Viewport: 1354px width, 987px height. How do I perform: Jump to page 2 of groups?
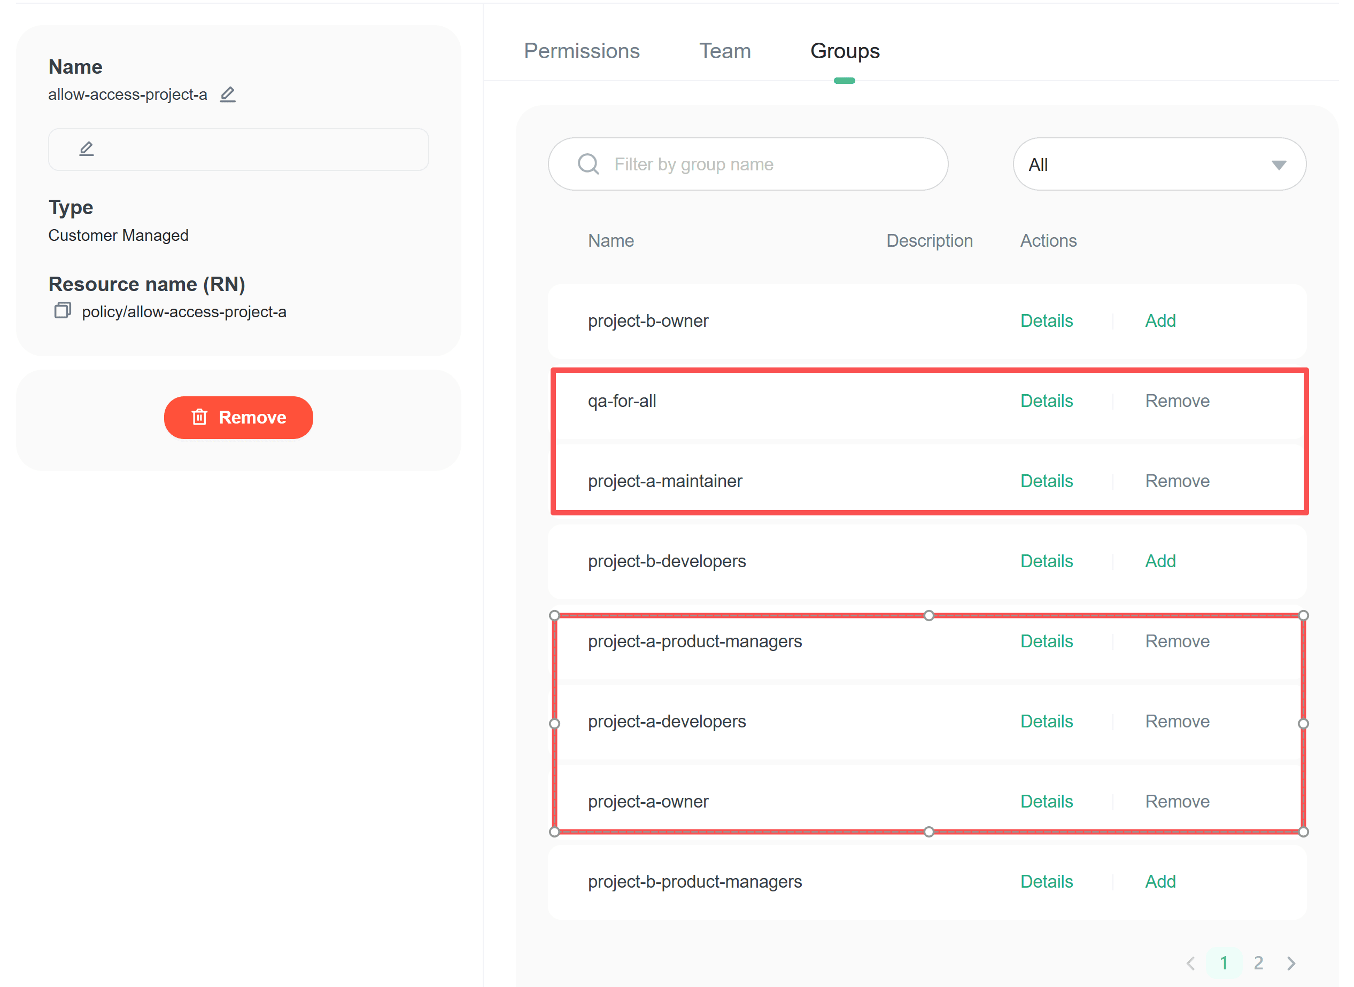1258,962
